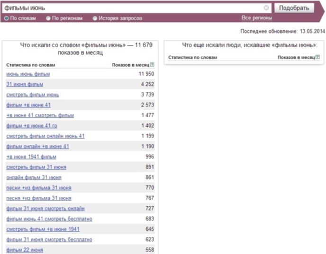The image size is (326, 254).
Task: Click the impressions value '891'
Action: click(x=150, y=167)
